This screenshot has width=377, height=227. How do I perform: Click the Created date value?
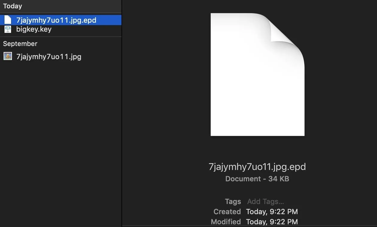272,212
